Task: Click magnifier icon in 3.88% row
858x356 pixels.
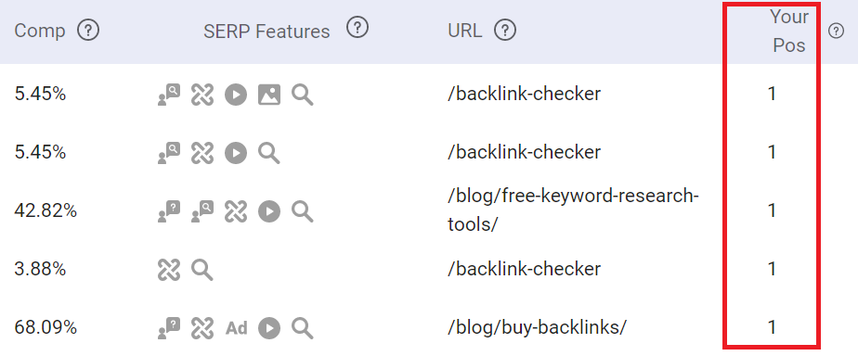Action: coord(201,269)
